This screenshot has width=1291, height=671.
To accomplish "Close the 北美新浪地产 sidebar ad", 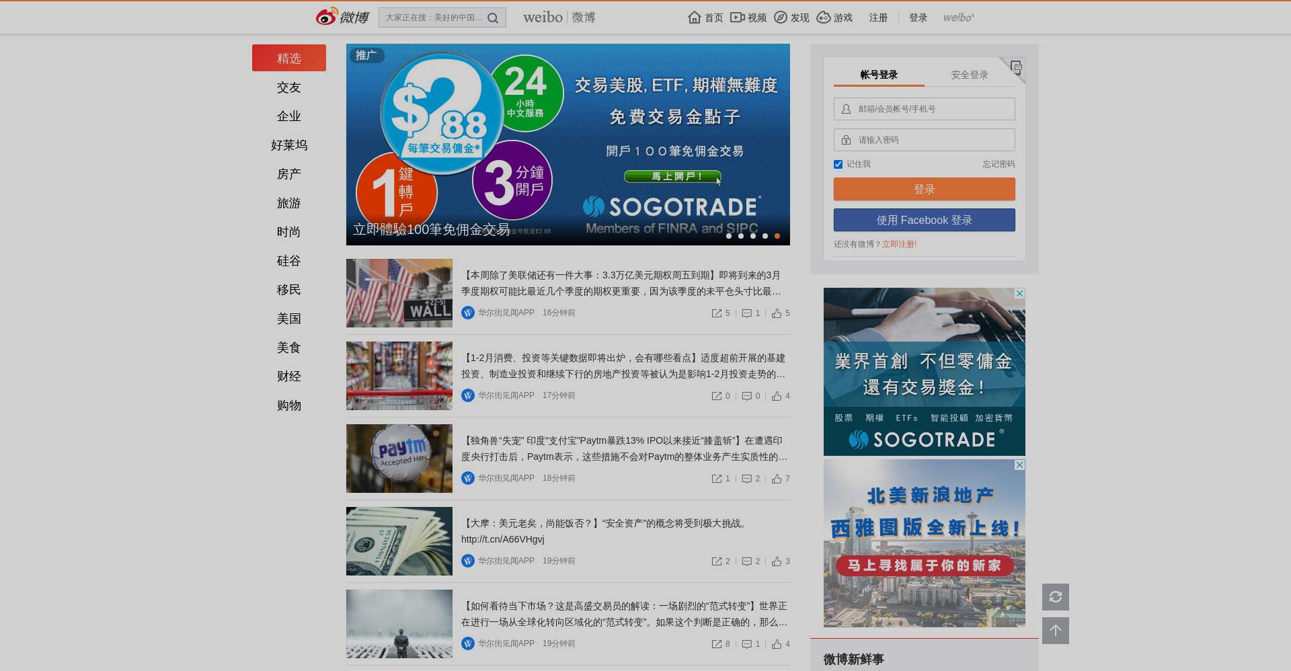I will [1019, 465].
